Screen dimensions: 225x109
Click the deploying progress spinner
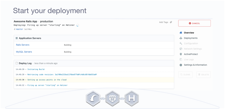(x=78, y=25)
